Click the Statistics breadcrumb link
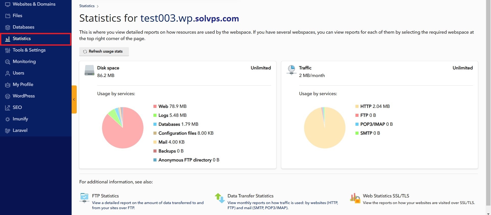This screenshot has width=491, height=215. point(87,6)
